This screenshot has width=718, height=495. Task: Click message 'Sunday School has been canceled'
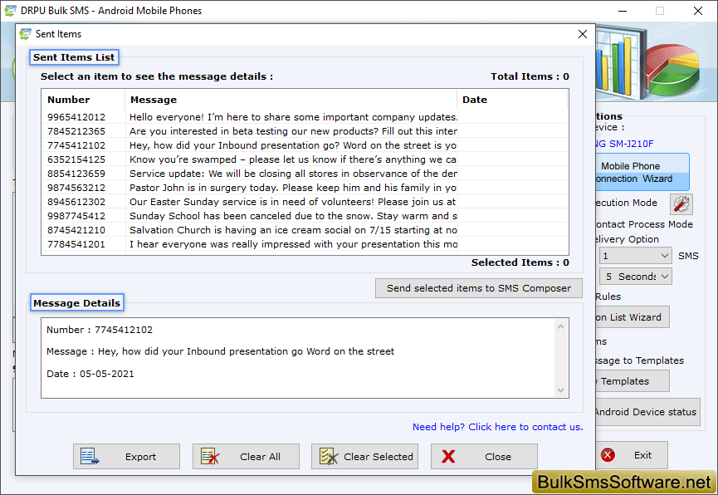click(293, 216)
